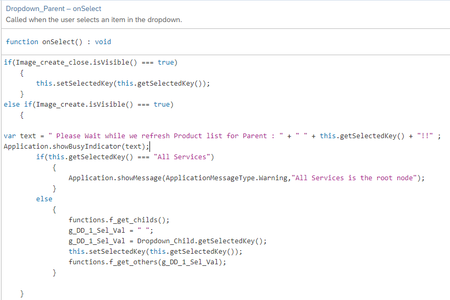Click the event description text under the title
450x300 pixels.
(x=94, y=20)
